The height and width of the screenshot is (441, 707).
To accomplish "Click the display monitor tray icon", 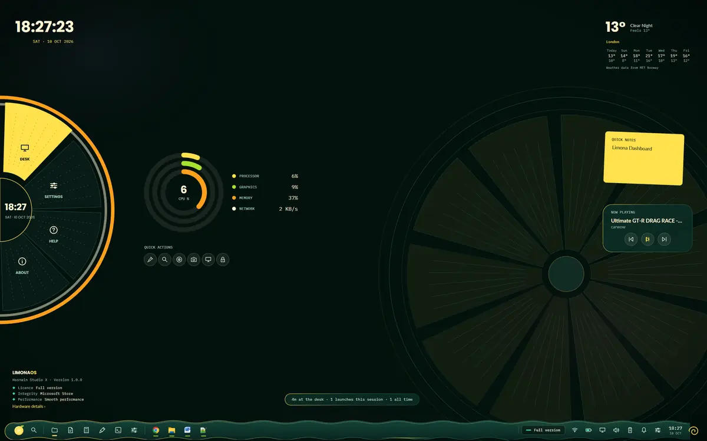I will [602, 430].
